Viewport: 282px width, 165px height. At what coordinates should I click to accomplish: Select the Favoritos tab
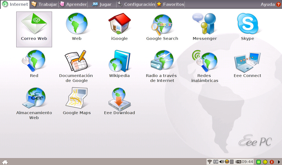click(170, 4)
